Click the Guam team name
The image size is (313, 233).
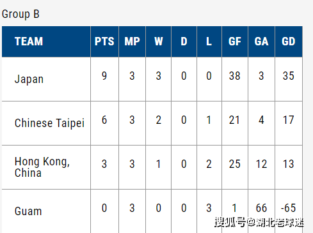[x=28, y=211]
